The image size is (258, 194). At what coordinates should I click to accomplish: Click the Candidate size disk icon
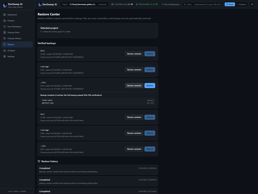click(x=112, y=4)
